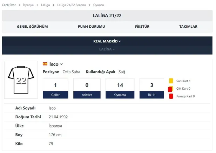The height and width of the screenshot is (153, 216).
Task: Click the Goller stat box
Action: pyautogui.click(x=55, y=88)
